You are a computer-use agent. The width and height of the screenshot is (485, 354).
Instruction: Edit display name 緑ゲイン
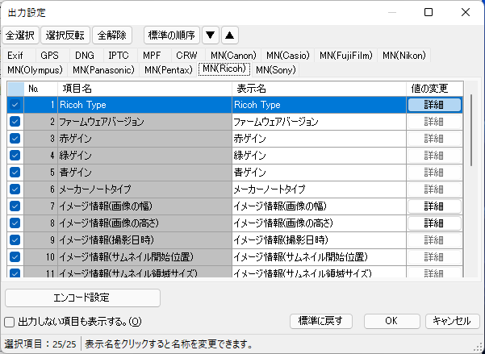tap(319, 156)
